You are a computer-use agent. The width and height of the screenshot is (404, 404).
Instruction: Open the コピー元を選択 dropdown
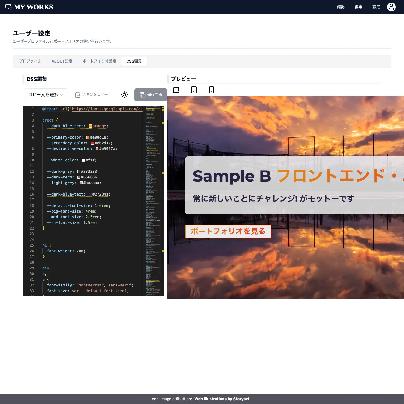pyautogui.click(x=46, y=94)
